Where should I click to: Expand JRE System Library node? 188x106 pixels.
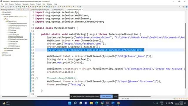pos(3,17)
